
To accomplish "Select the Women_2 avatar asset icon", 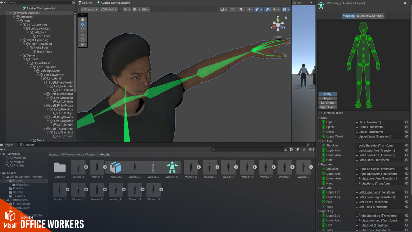I will [172, 167].
